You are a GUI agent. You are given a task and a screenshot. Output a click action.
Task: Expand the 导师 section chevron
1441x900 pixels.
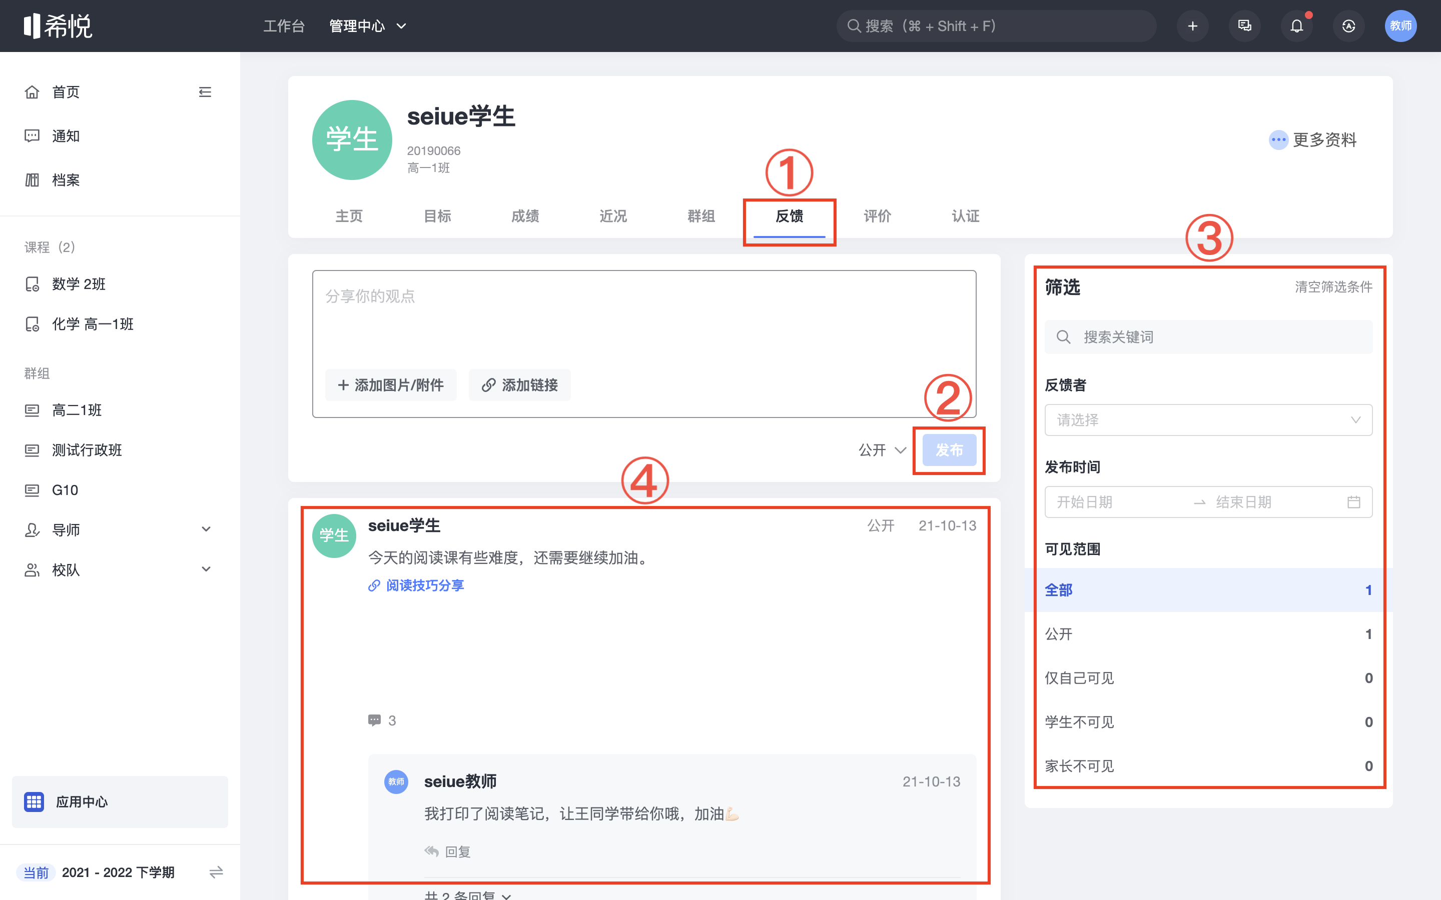206,529
